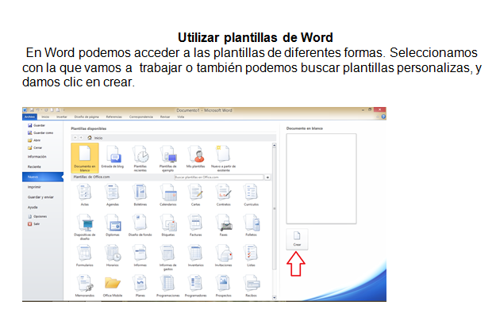Switch to the Archivo tab
Screen dimensions: 496x332
click(29, 117)
